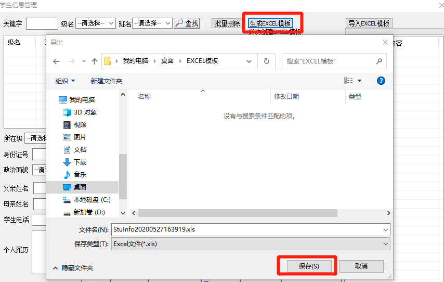Screen dimensions: 444x282
Task: Open the 所在级 dropdown in main window
Action: pos(35,138)
